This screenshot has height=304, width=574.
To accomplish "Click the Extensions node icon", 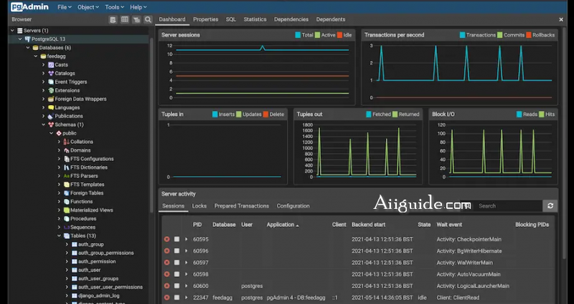I will tap(51, 91).
